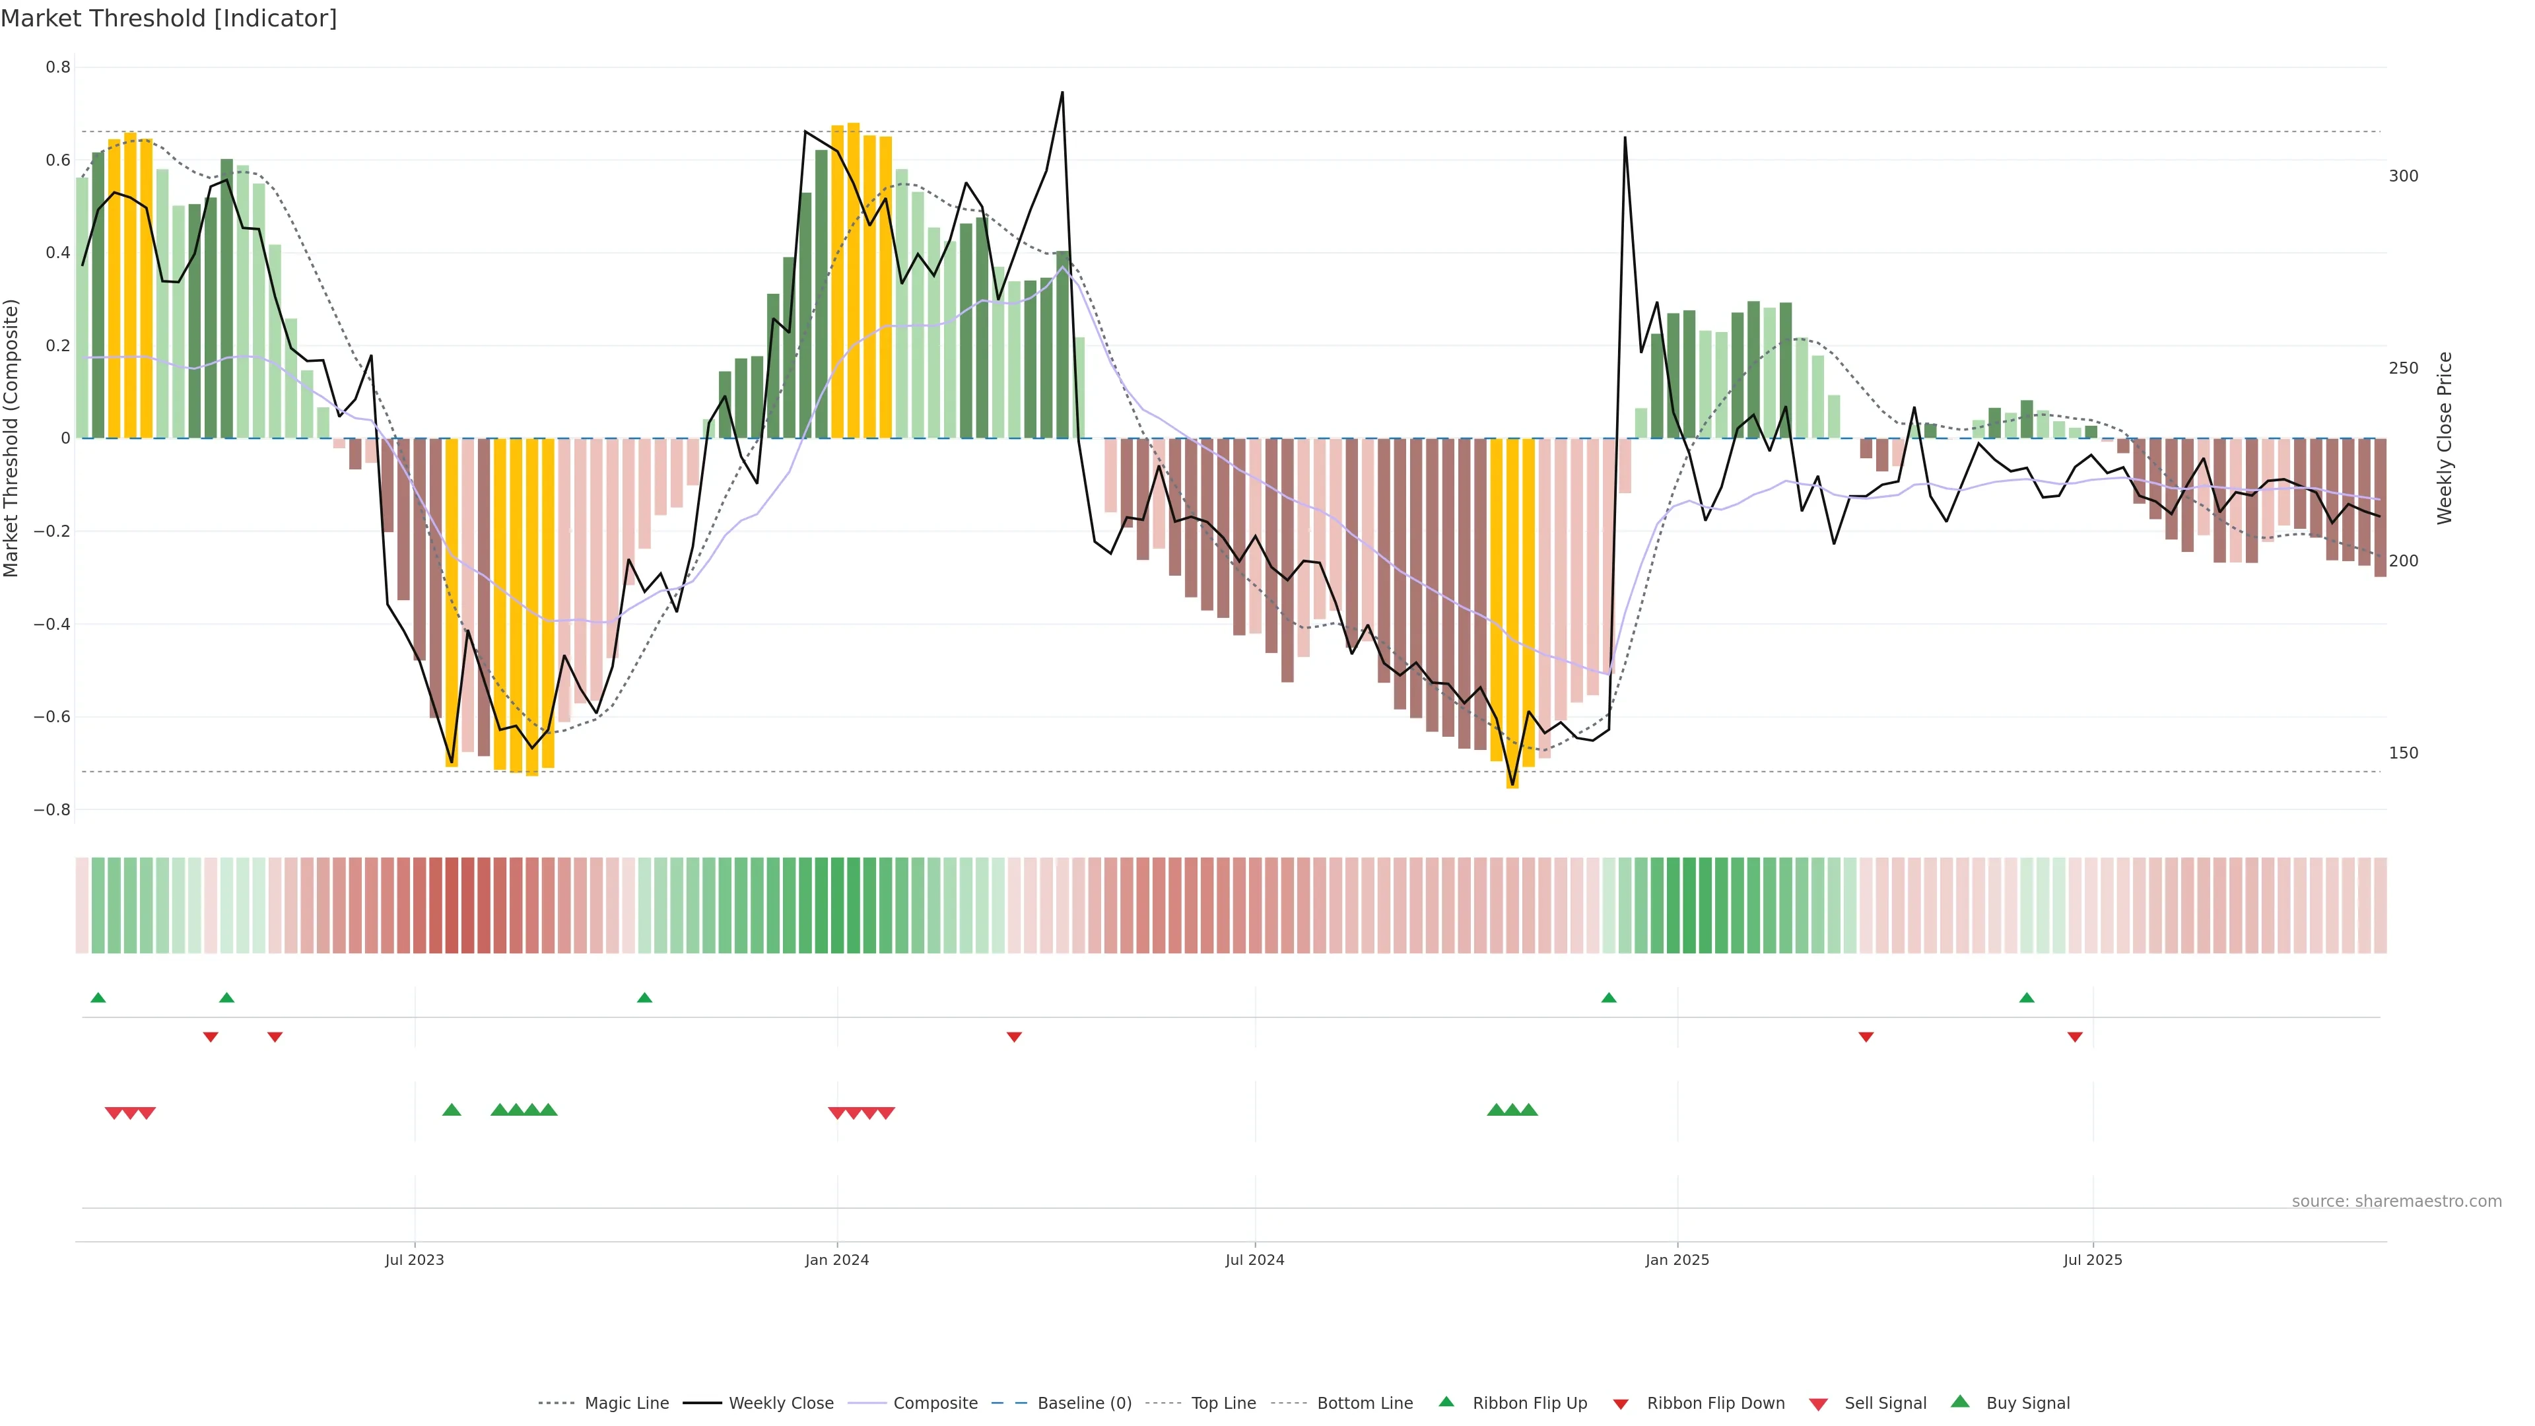Toggle the Top Line legend entry
2535x1426 pixels.
tap(1223, 1404)
